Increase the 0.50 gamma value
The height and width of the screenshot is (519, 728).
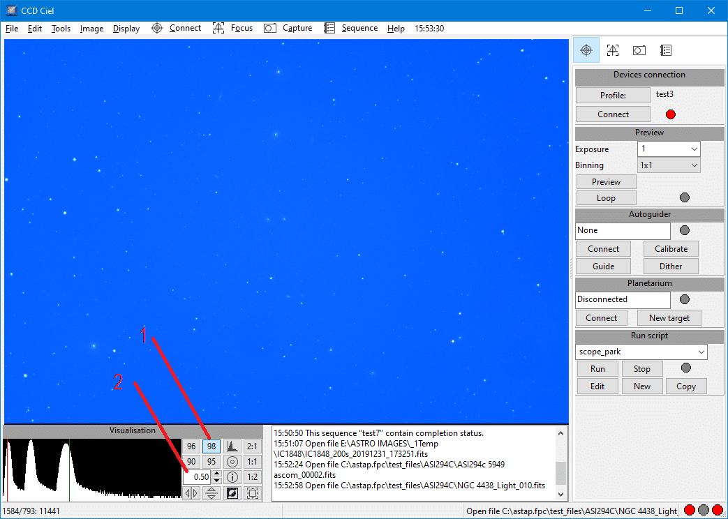pos(216,474)
